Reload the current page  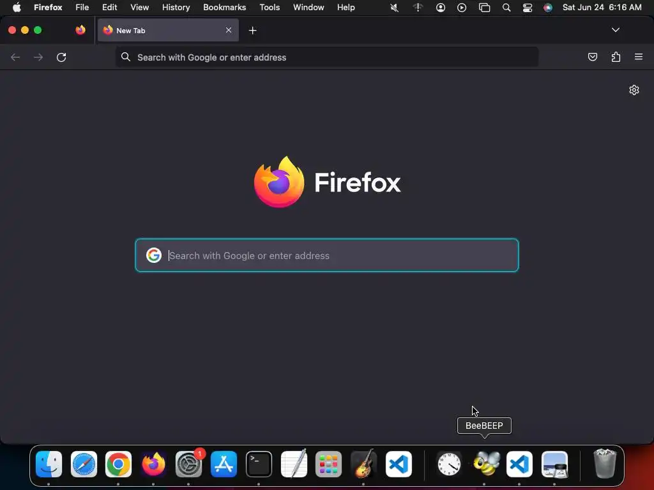tap(61, 57)
